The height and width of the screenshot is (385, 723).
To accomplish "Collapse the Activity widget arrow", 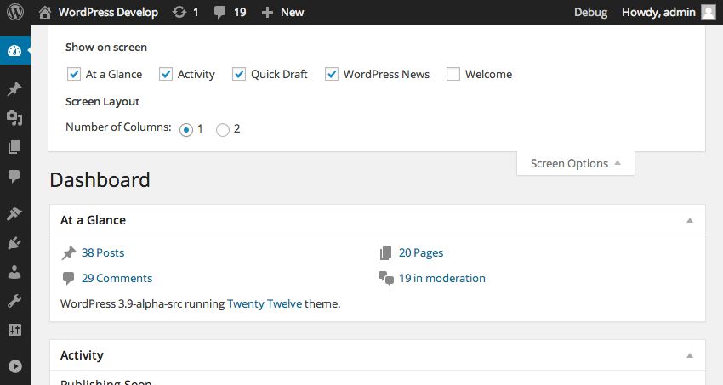I will tap(690, 355).
